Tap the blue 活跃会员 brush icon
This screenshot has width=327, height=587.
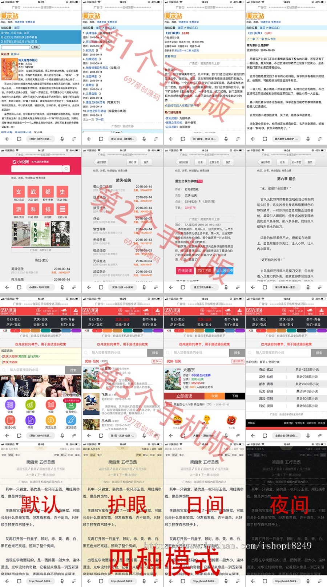(x=71, y=420)
